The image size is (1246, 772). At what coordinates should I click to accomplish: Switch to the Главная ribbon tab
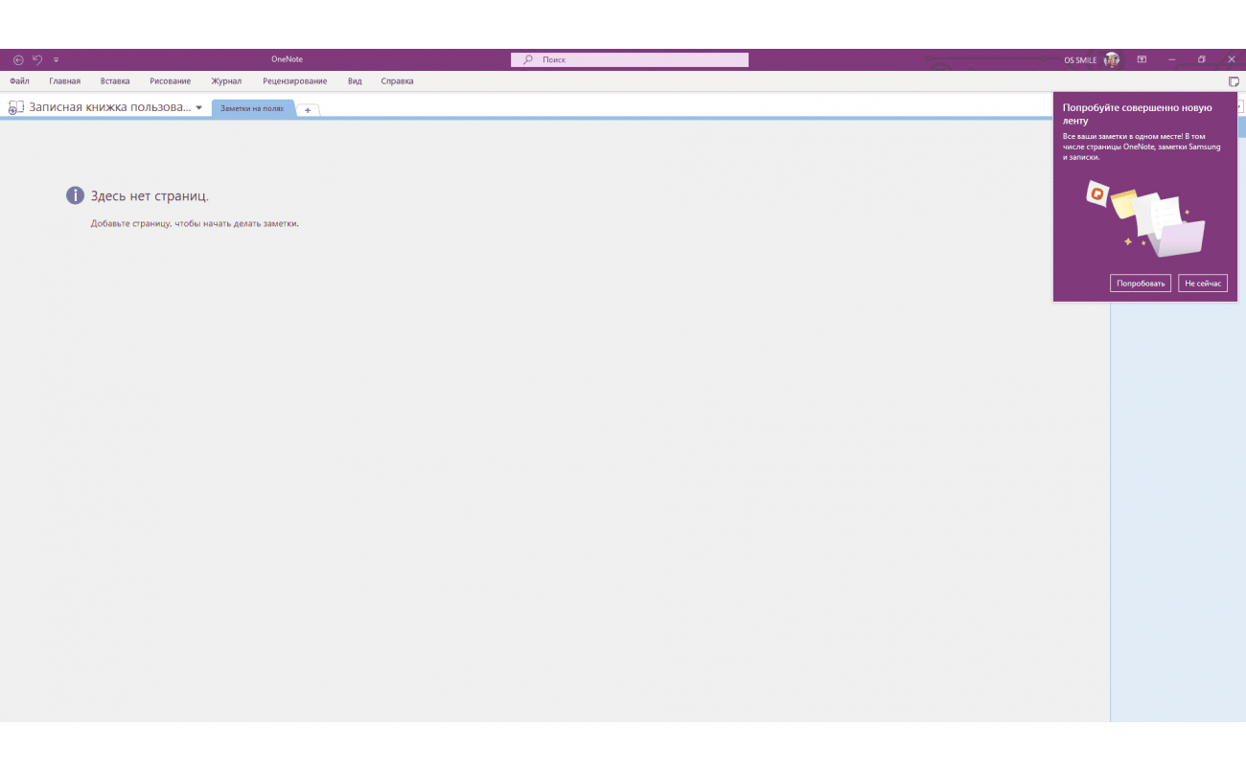coord(65,81)
